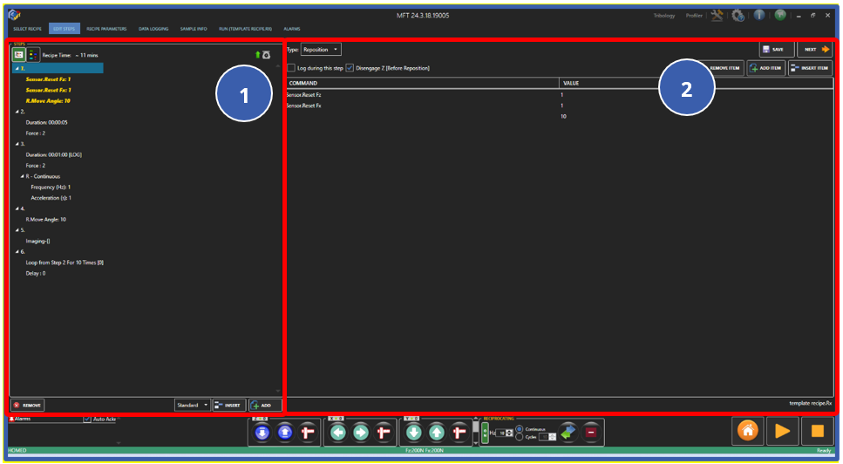Click the Remove Item button

(x=723, y=68)
